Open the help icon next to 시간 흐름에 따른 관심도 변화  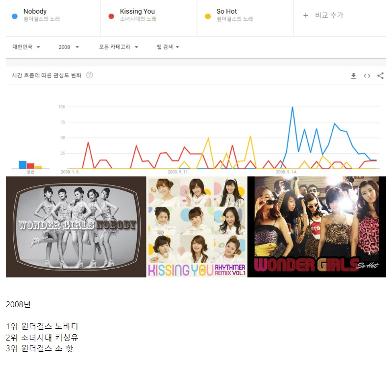(x=90, y=75)
